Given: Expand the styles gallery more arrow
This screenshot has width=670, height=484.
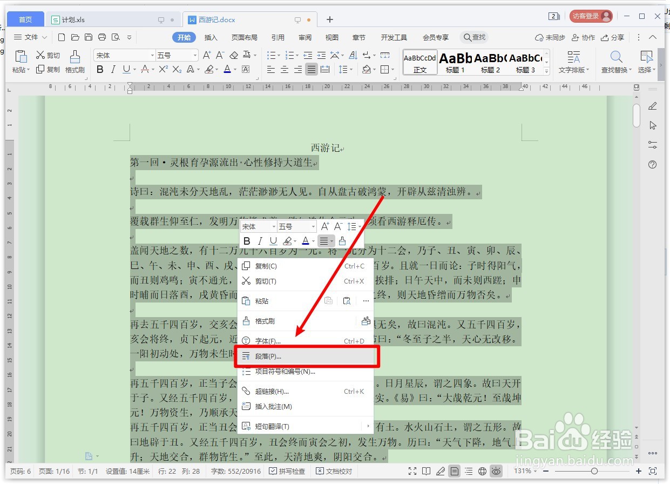Looking at the screenshot, I should tap(546, 71).
